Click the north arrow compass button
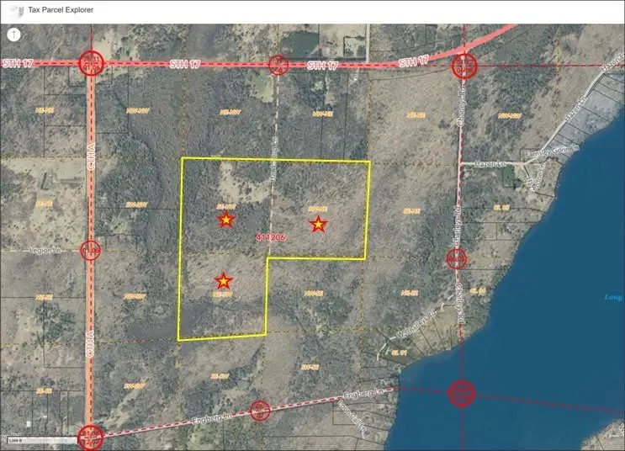 click(14, 35)
